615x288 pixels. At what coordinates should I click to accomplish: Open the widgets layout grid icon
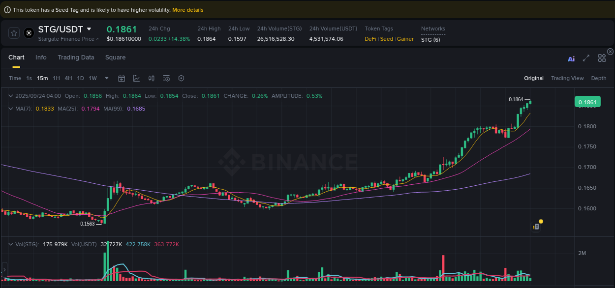(602, 58)
